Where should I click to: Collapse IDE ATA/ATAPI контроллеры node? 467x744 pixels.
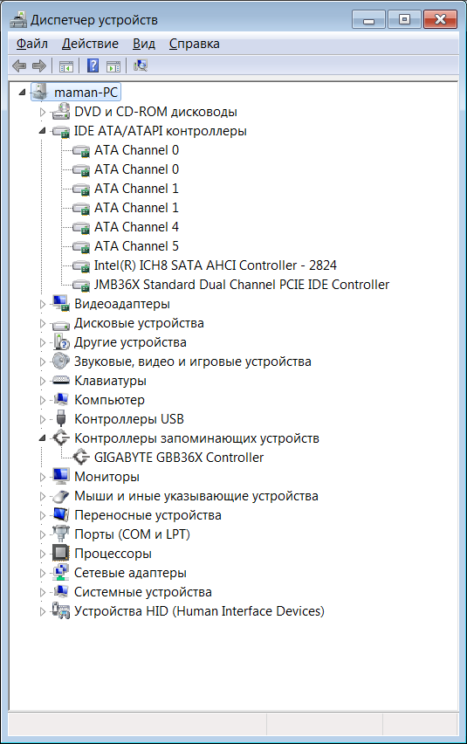pos(42,131)
